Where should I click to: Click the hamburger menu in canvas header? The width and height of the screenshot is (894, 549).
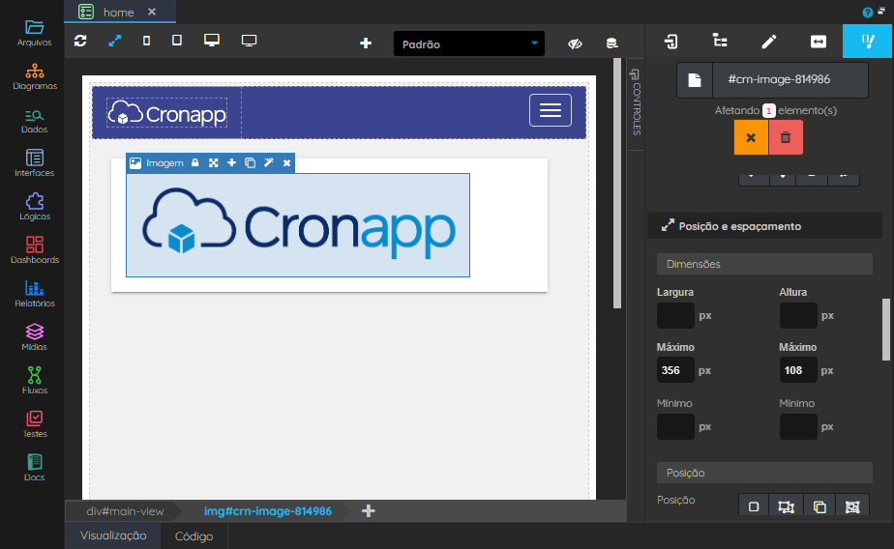[551, 110]
